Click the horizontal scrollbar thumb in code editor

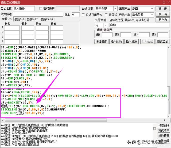coord(56,120)
